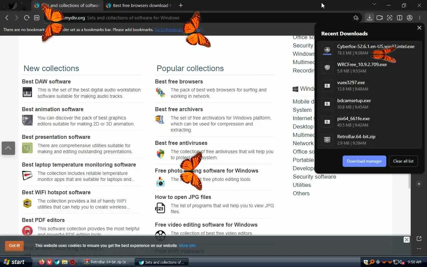Select the Security software category link

pos(315,177)
